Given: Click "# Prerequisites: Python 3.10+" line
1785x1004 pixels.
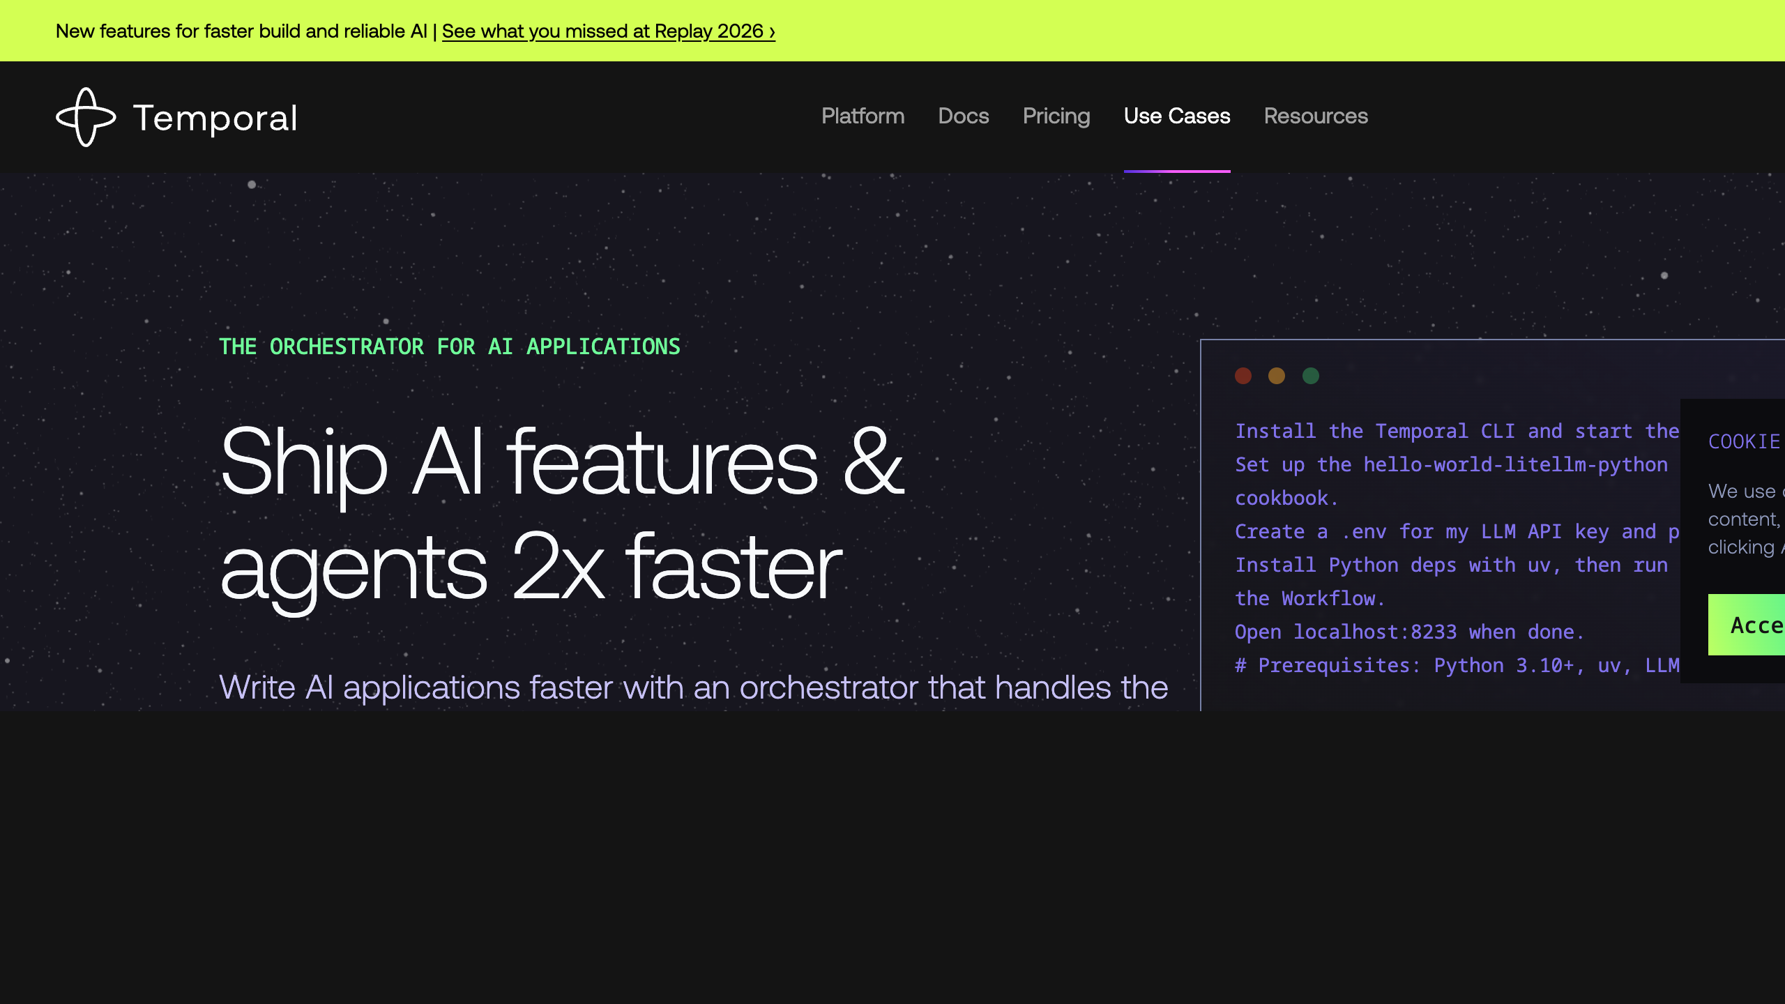Looking at the screenshot, I should [1457, 665].
